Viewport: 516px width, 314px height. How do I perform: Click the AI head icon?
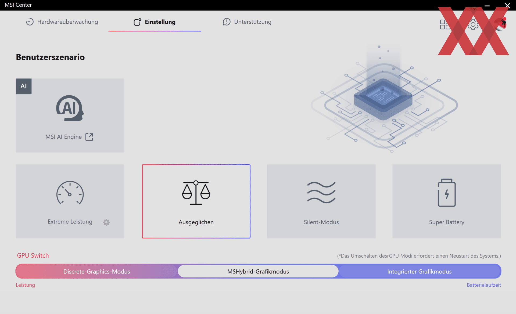pyautogui.click(x=70, y=108)
